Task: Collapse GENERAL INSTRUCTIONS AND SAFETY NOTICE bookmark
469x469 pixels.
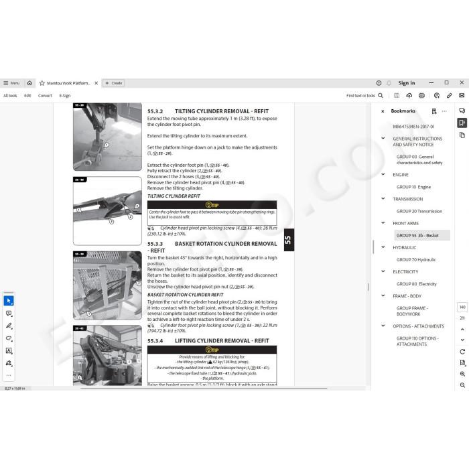Action: (383, 139)
